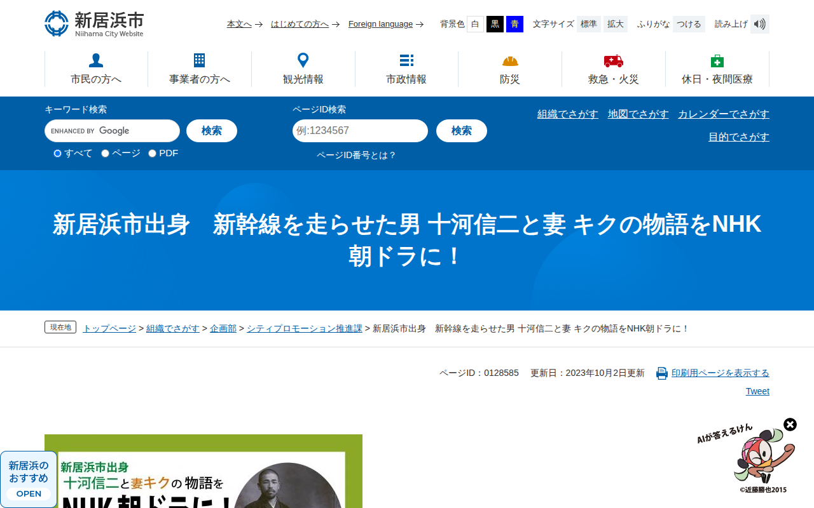Set background color to white (白)
This screenshot has height=508, width=814.
475,24
